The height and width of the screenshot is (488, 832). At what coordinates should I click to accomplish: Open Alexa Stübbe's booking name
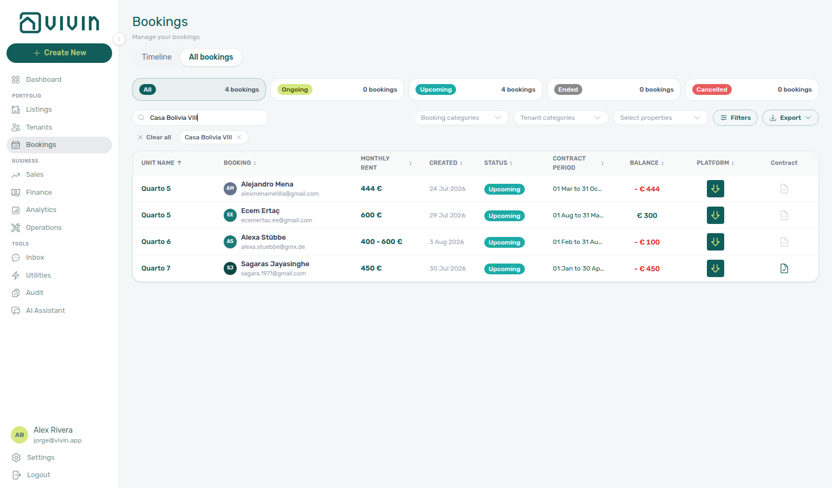click(x=263, y=237)
